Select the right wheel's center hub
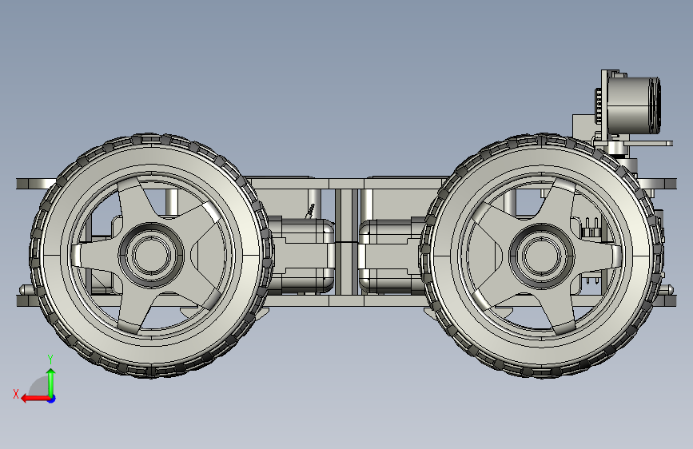This screenshot has height=449, width=693. pos(541,256)
